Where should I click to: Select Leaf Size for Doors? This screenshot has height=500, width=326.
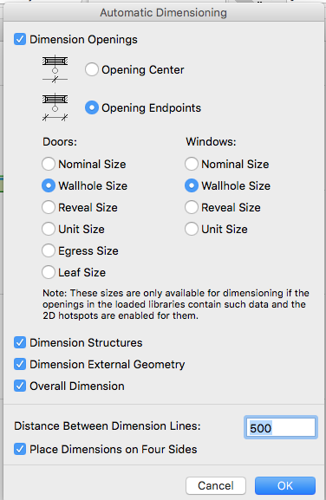[x=49, y=272]
